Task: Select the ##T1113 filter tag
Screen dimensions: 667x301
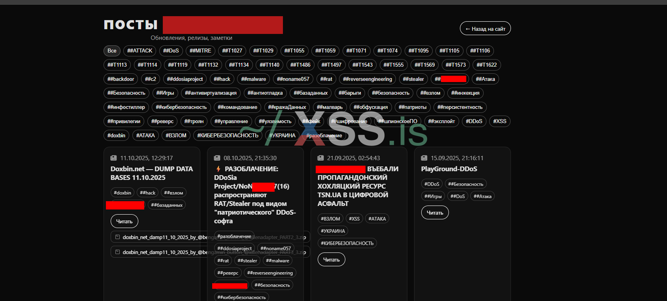Action: [x=117, y=65]
